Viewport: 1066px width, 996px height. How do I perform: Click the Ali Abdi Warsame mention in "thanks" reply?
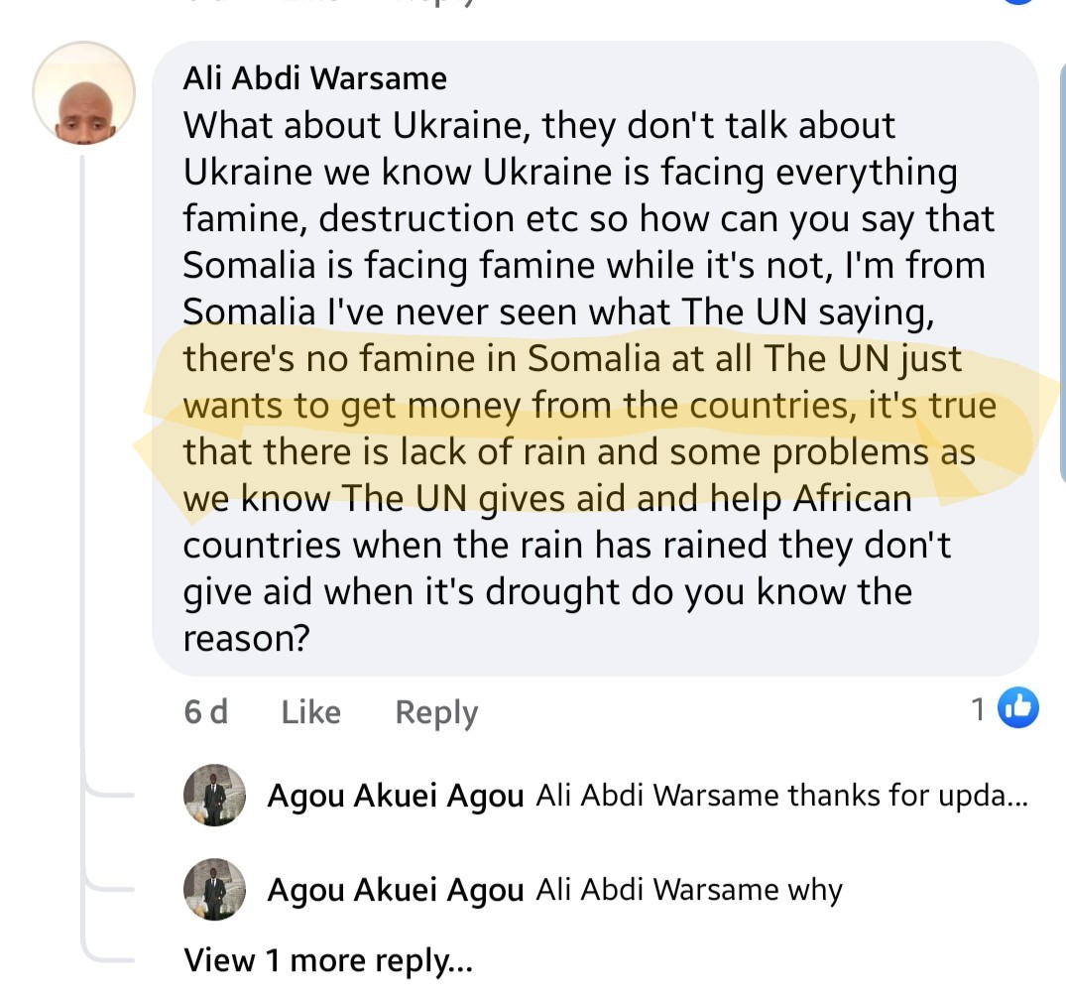click(657, 797)
